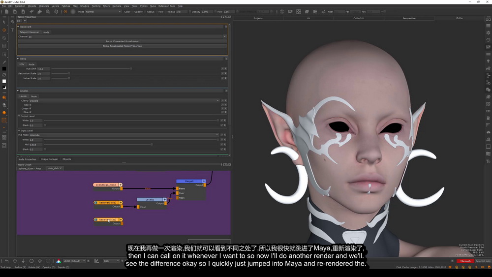Screen dimensions: 492x277
Task: Click the curve/levels icon in bottom toolbar
Action: point(96,261)
